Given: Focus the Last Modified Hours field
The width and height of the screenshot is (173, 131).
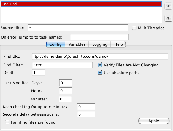Looking at the screenshot, I should (66, 91).
